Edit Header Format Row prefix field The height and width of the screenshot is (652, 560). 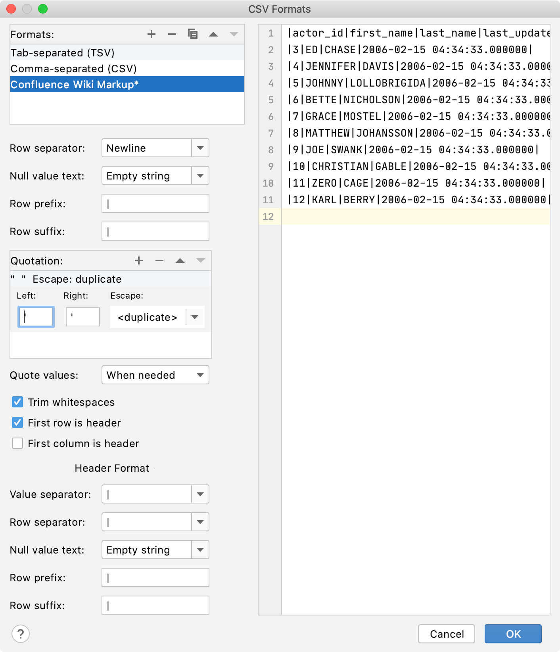point(155,577)
